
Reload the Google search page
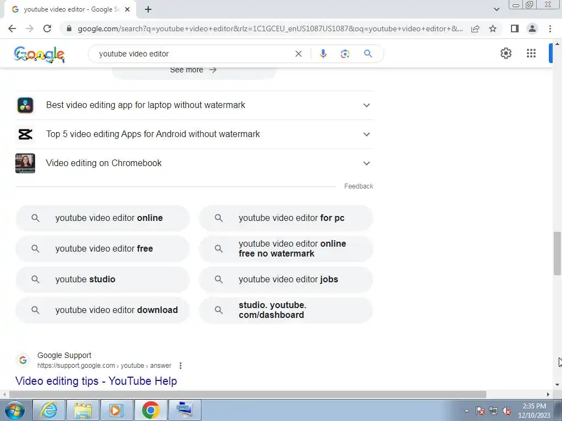pyautogui.click(x=47, y=29)
